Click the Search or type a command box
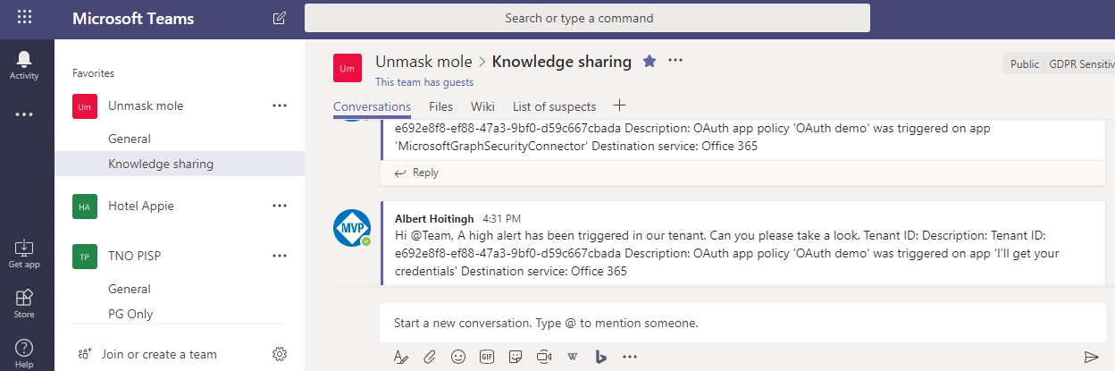The height and width of the screenshot is (371, 1115). (587, 18)
